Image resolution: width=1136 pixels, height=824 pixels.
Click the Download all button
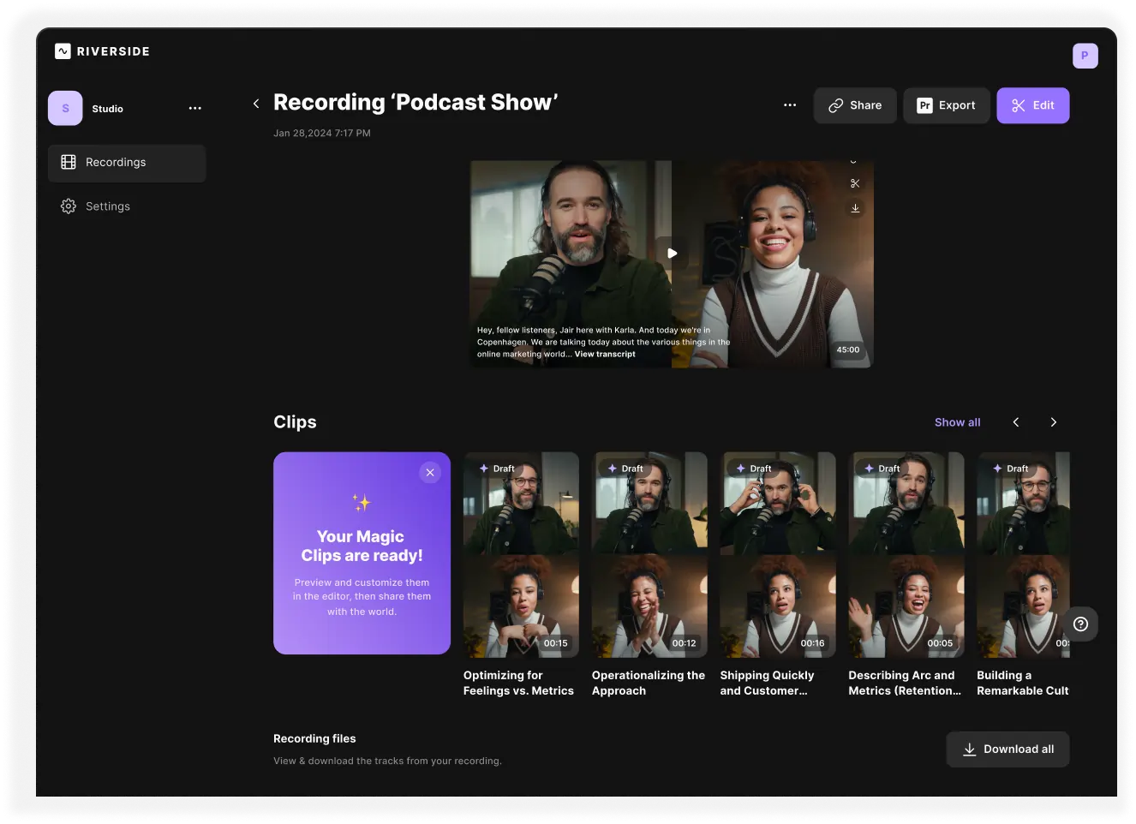1007,749
